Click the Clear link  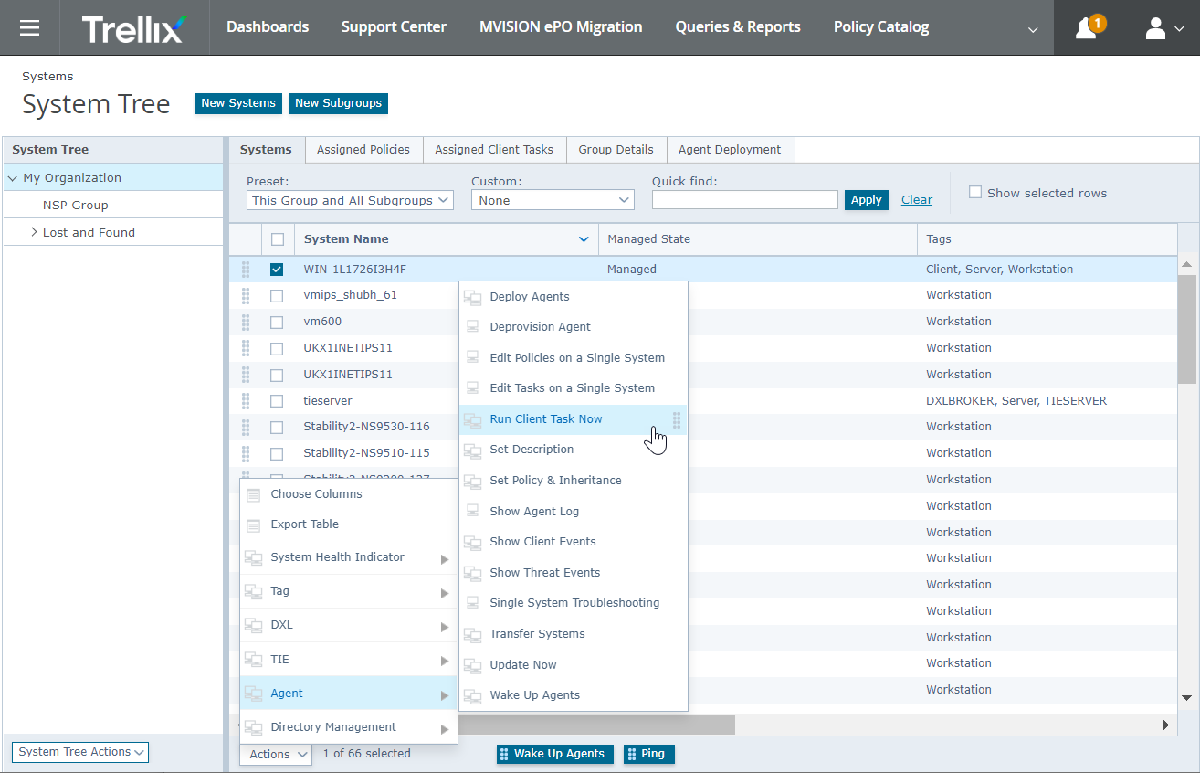point(917,200)
